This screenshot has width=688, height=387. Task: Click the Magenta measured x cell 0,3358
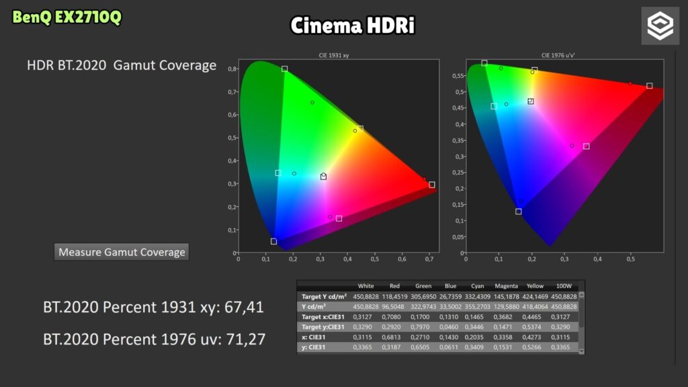503,337
